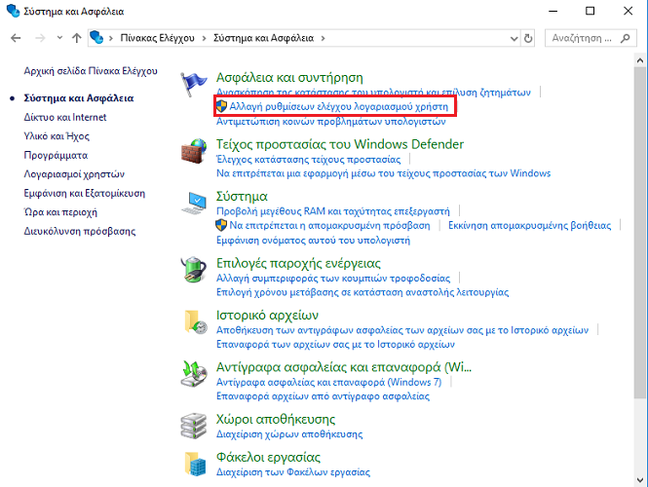
Task: Open Επιλογή χρόνου μετάβασης σε αναστολή λειτουργίας
Action: [362, 292]
